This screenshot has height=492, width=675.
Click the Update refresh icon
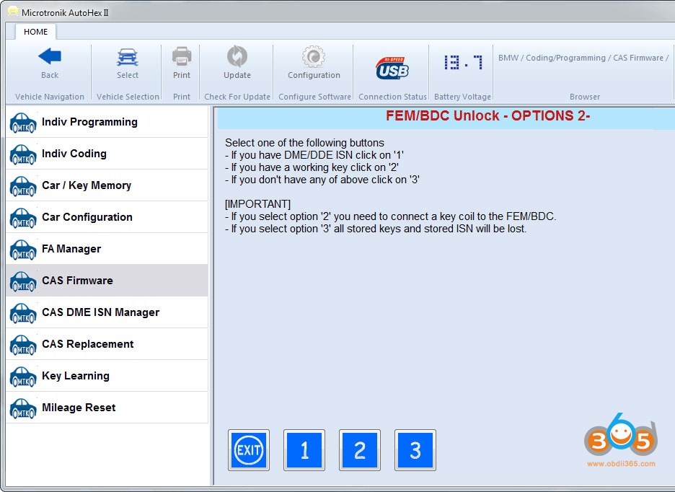click(237, 56)
